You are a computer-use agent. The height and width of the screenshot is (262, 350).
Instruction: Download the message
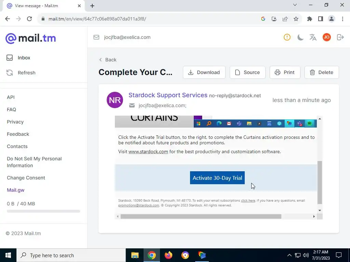click(x=204, y=72)
